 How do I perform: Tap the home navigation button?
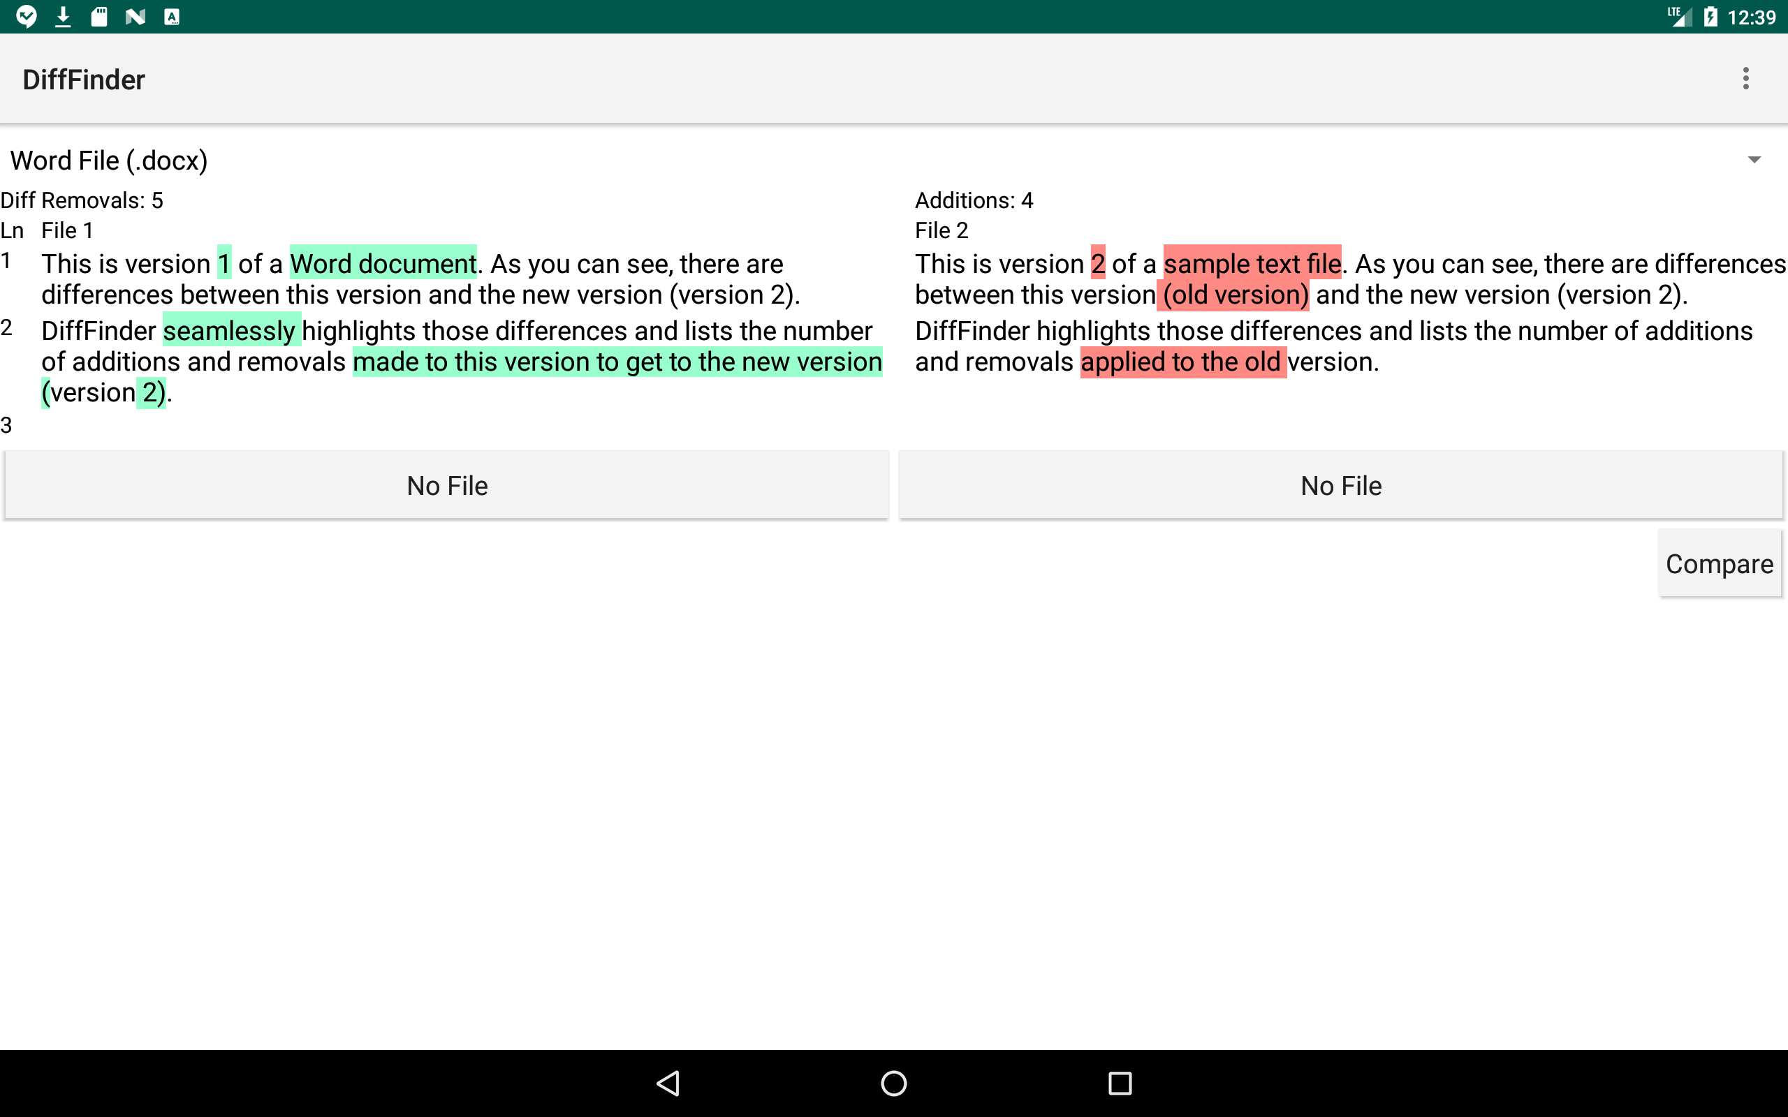893,1083
